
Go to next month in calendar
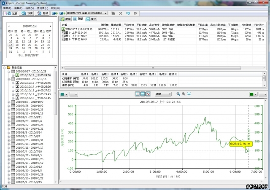pyautogui.click(x=50, y=26)
